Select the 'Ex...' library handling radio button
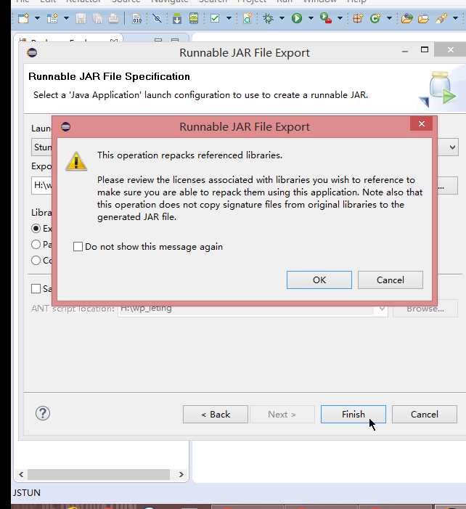The image size is (466, 509). [x=36, y=228]
